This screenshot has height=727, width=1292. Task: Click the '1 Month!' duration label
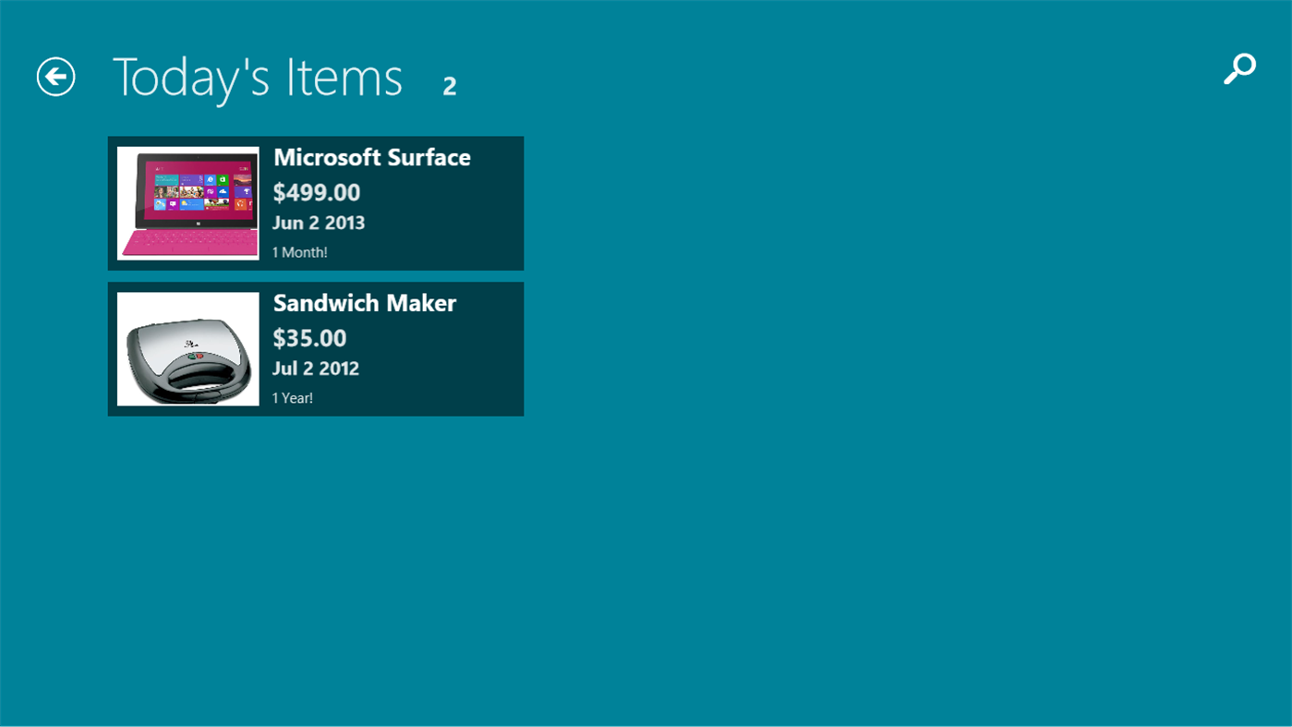[299, 251]
